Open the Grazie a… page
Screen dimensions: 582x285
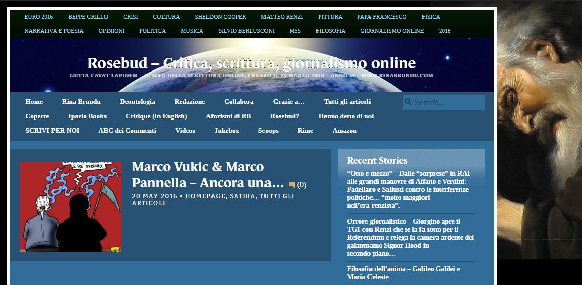[289, 101]
